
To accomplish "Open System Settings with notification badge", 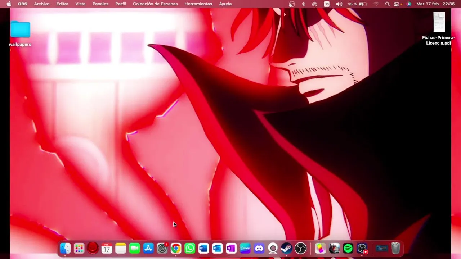I will (162, 248).
